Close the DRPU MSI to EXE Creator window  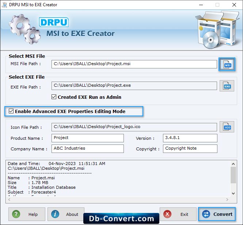(x=234, y=5)
